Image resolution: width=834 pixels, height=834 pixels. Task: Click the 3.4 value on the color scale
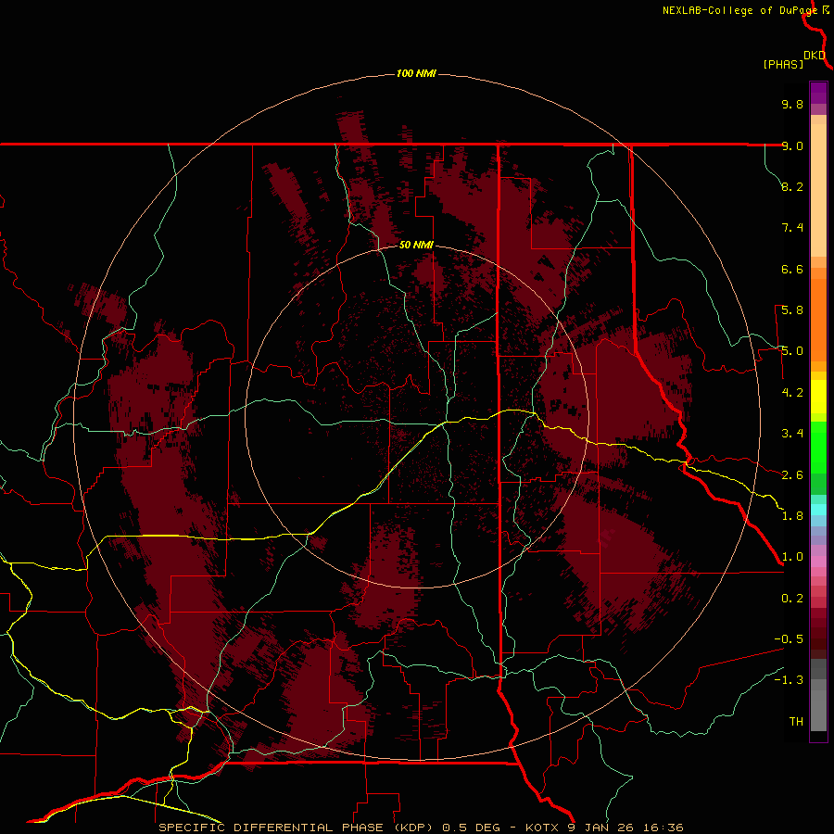point(792,434)
